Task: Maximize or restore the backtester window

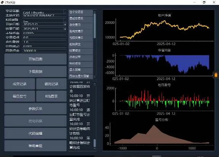Action: coord(204,2)
